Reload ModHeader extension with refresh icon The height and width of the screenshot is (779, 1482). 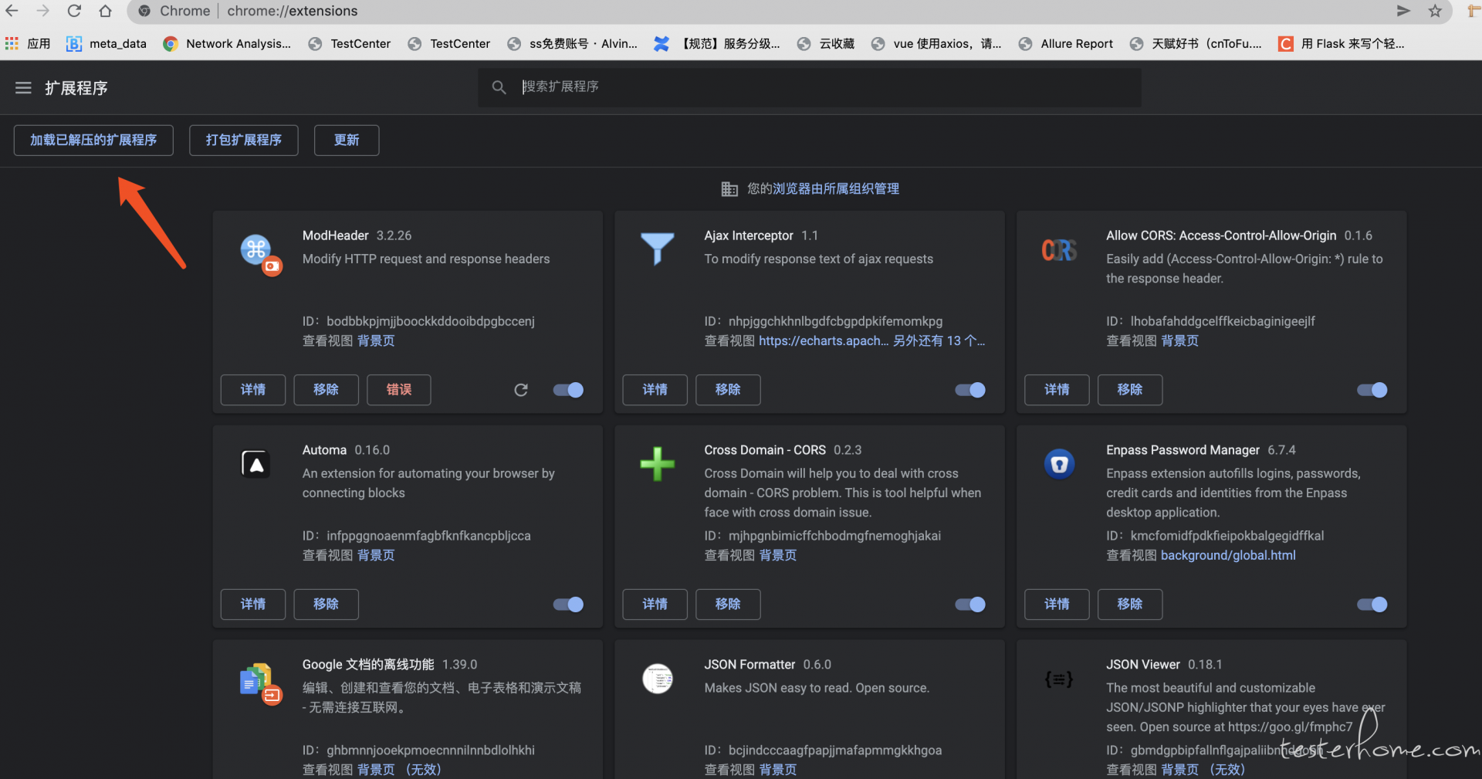coord(521,390)
